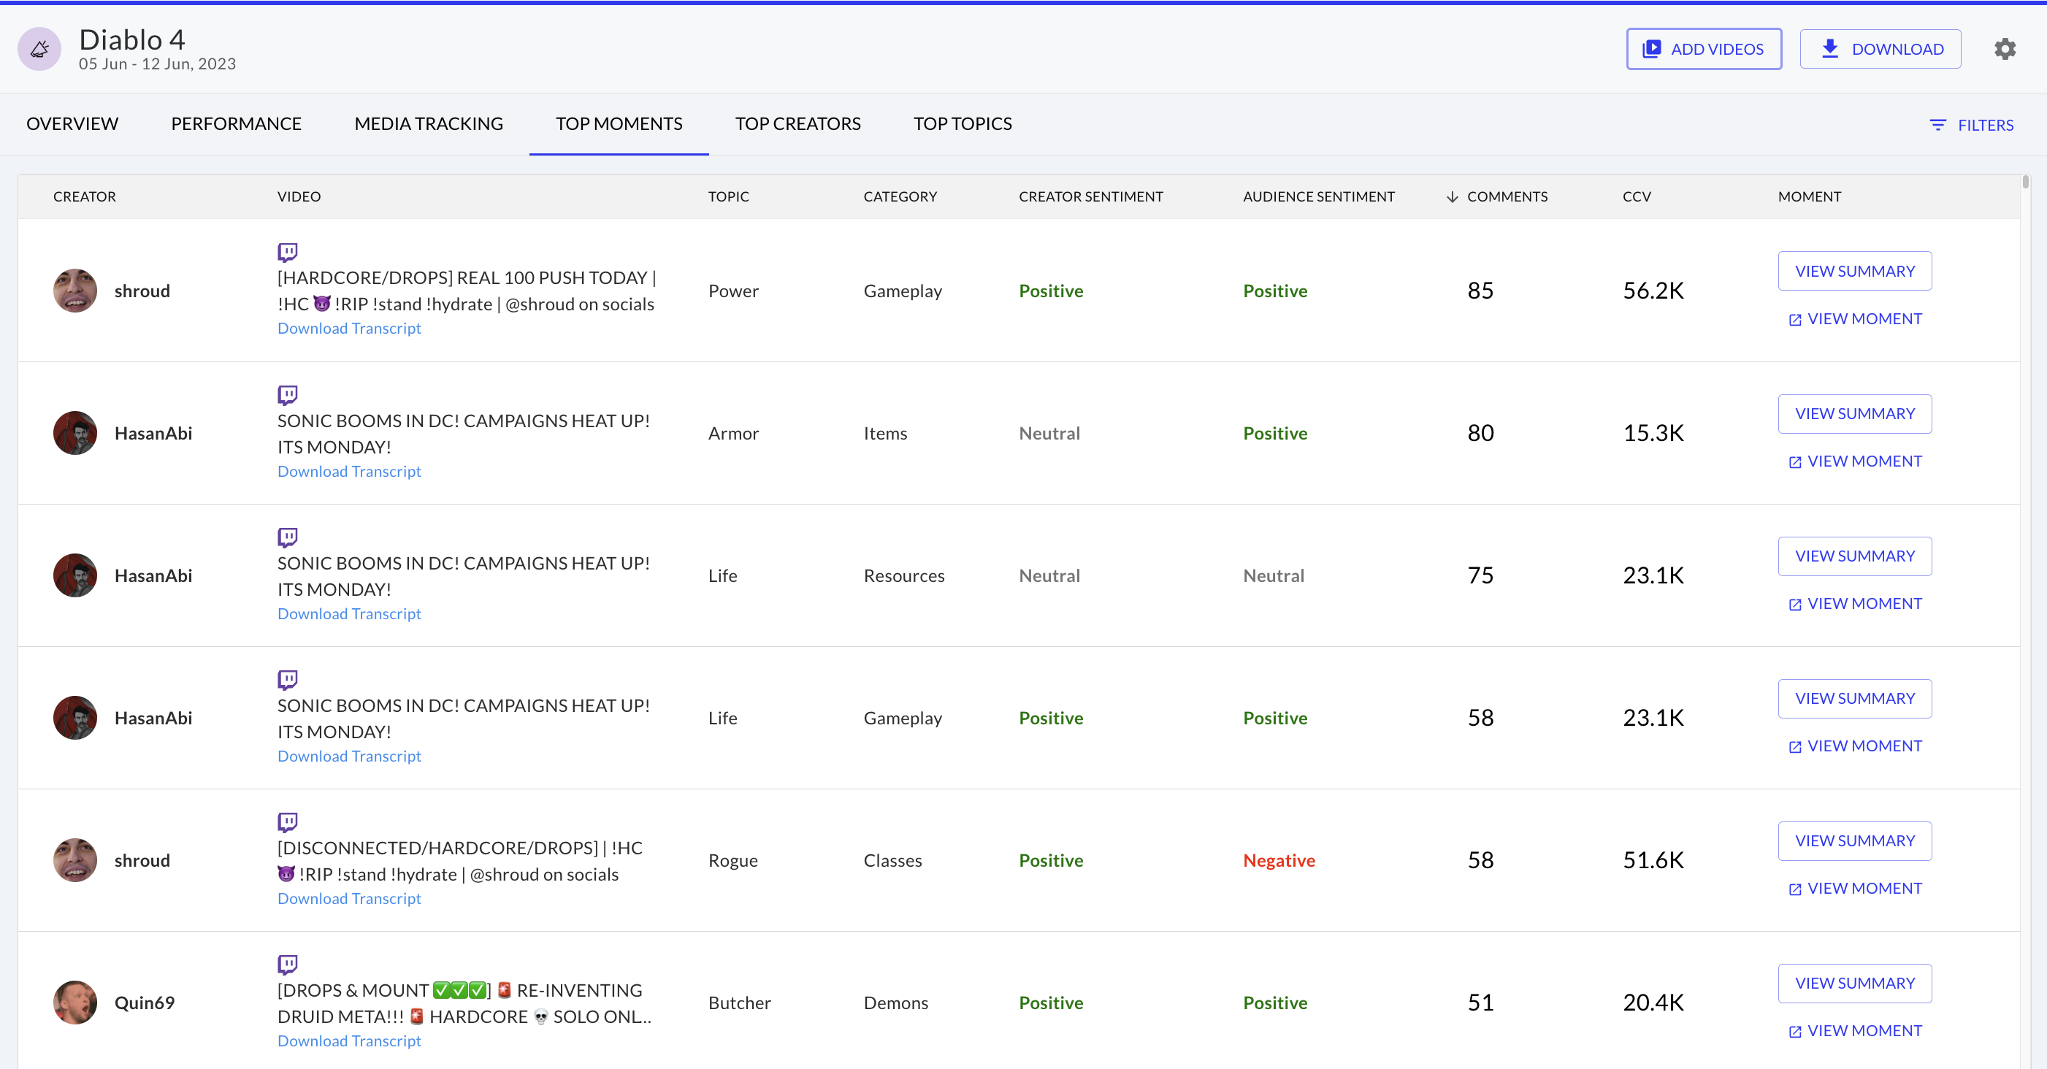
Task: Click the Filters funnel icon
Action: click(1937, 125)
